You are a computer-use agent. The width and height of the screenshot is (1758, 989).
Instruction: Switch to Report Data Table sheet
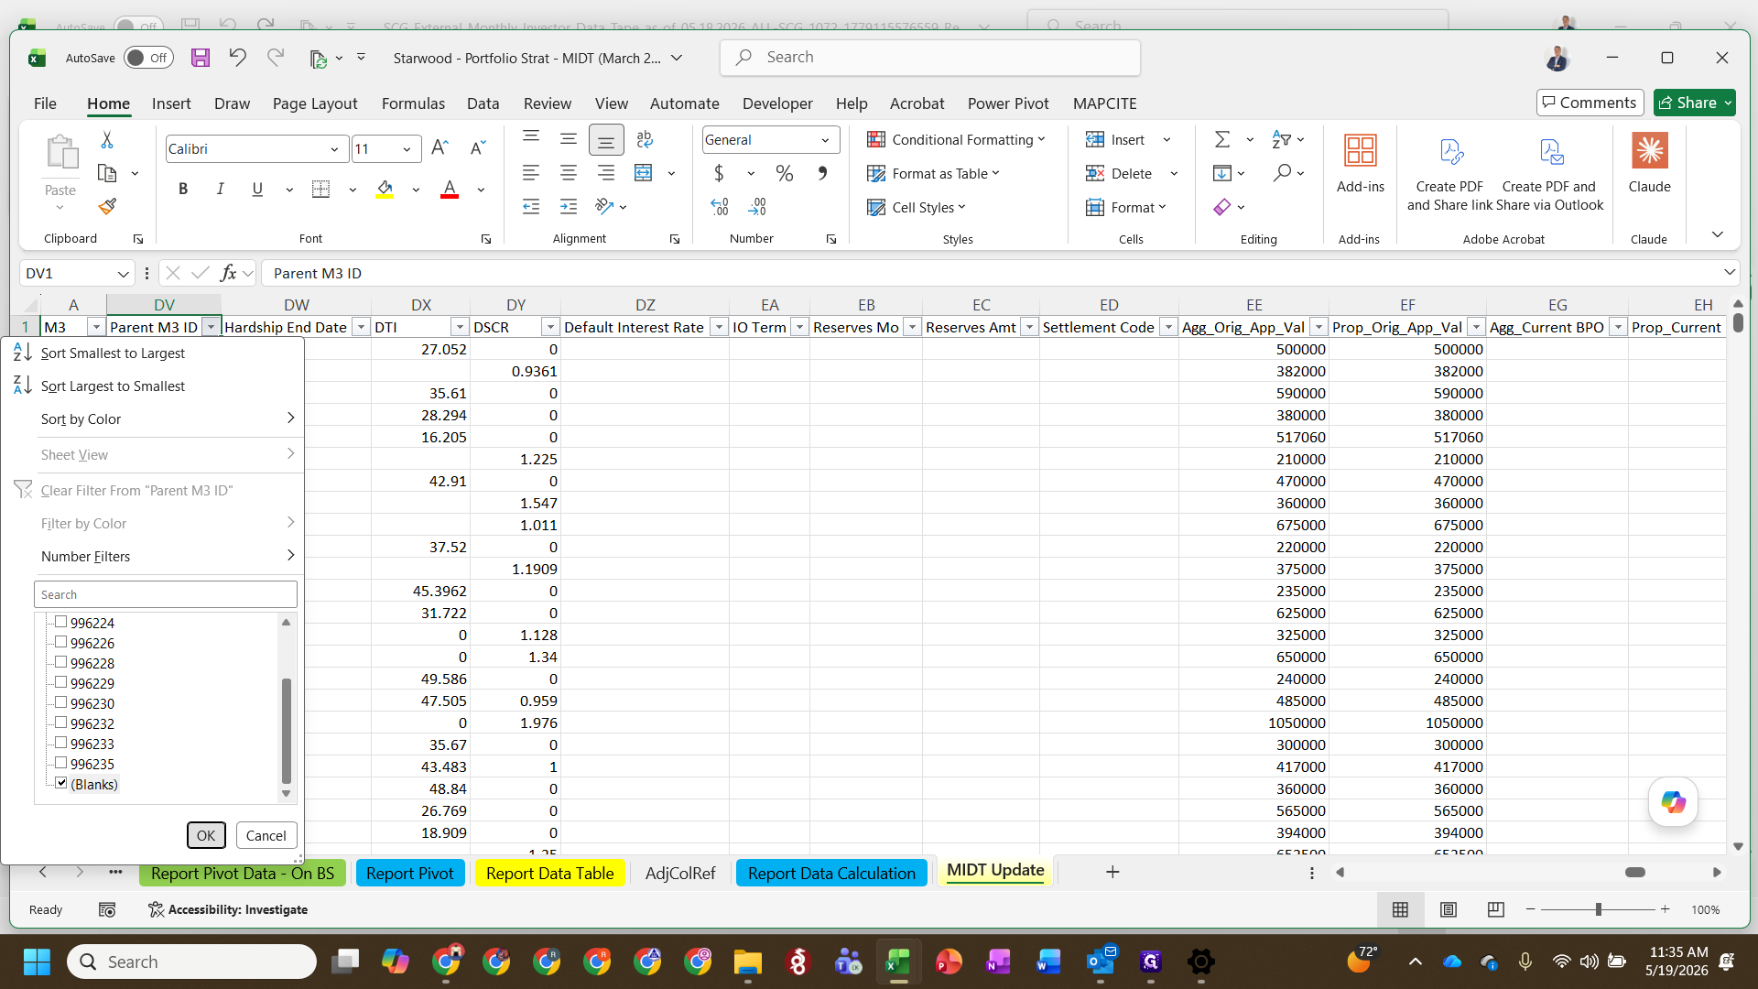tap(549, 873)
